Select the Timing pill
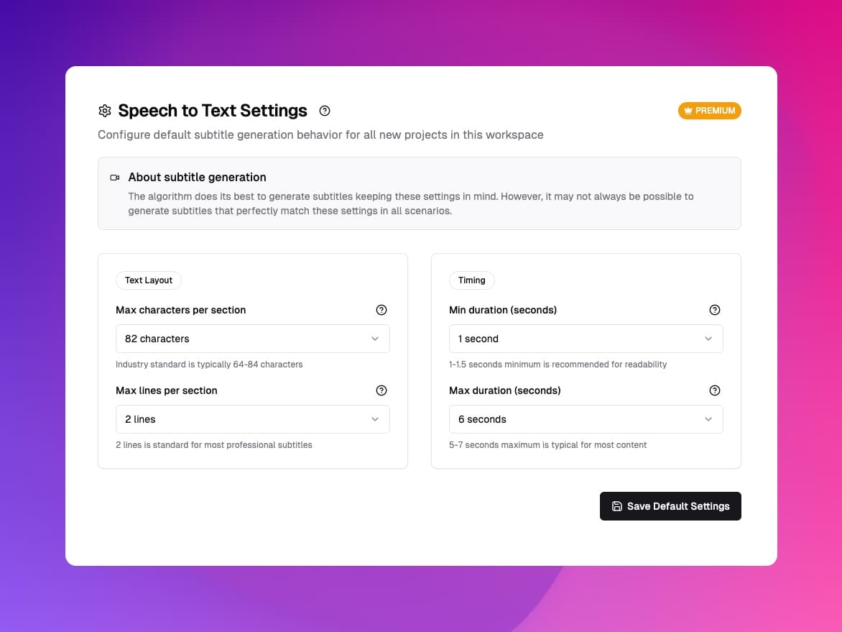This screenshot has width=842, height=632. point(471,280)
